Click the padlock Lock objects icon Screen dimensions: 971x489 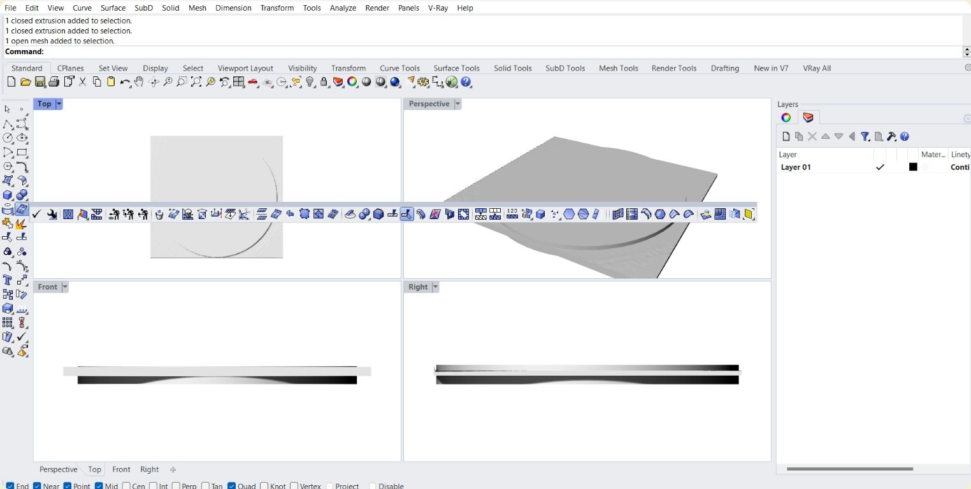[x=324, y=82]
